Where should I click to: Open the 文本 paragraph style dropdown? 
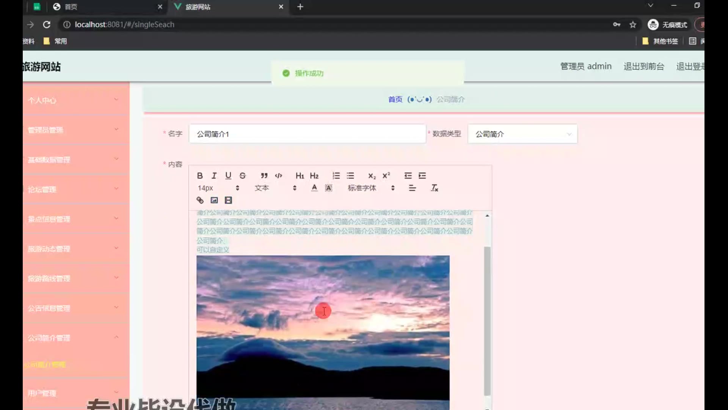pos(275,188)
